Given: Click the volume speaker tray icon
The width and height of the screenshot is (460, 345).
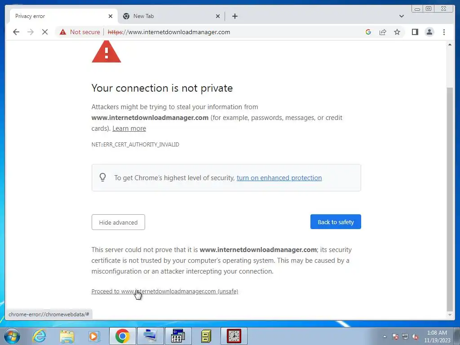Looking at the screenshot, I should pos(415,336).
